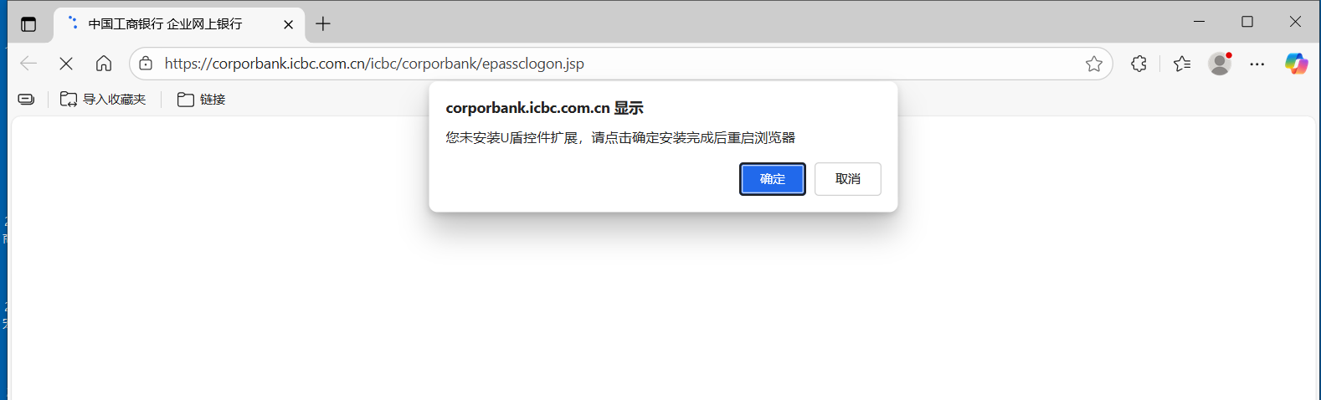Image resolution: width=1321 pixels, height=400 pixels.
Task: Click the 确定 button in dialog
Action: click(772, 179)
